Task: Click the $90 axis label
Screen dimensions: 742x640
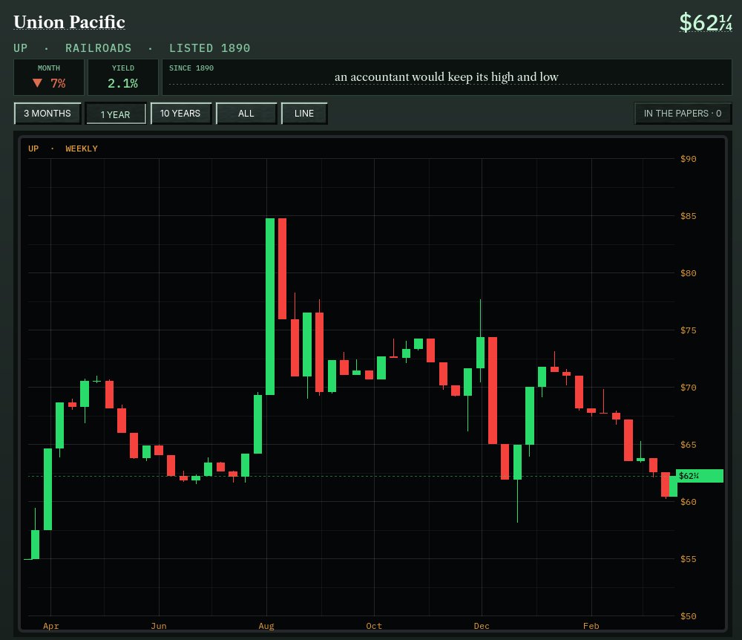Action: [x=688, y=159]
